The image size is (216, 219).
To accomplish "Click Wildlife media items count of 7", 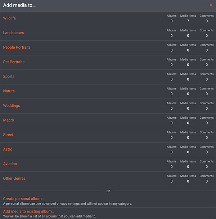I will point(188,21).
